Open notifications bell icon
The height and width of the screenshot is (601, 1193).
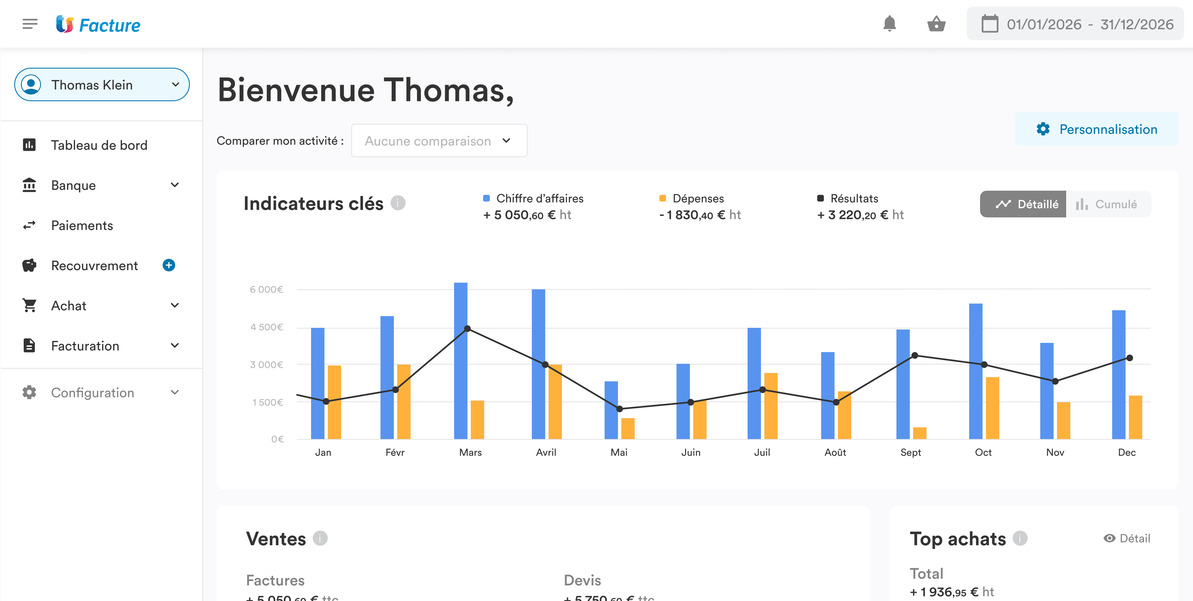889,24
